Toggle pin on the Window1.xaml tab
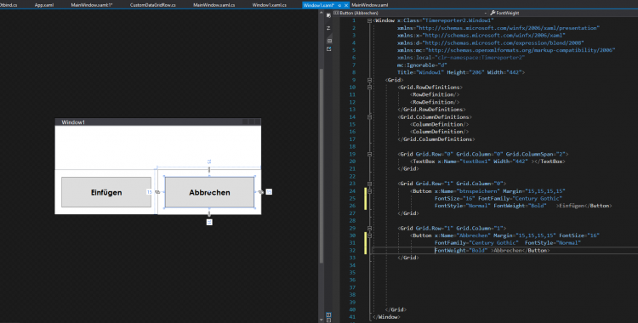 click(x=339, y=5)
